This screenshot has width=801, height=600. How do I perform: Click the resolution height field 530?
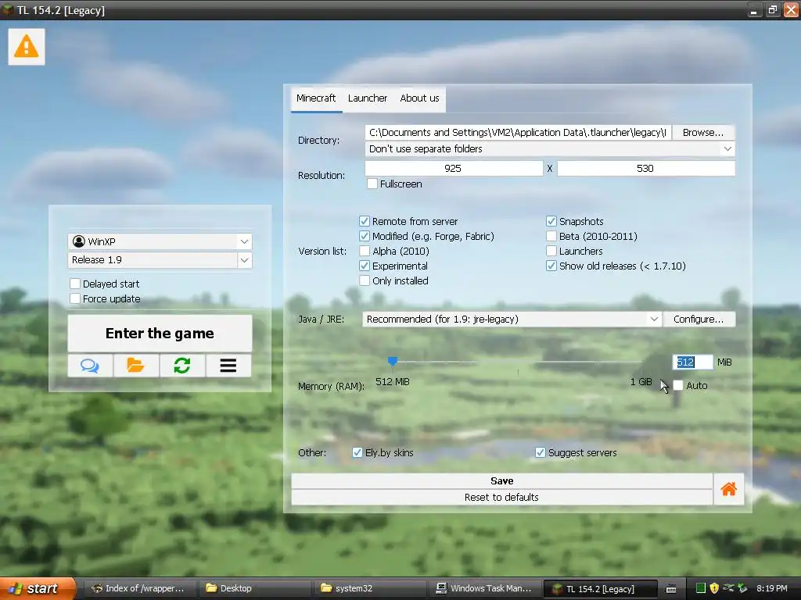pos(645,168)
